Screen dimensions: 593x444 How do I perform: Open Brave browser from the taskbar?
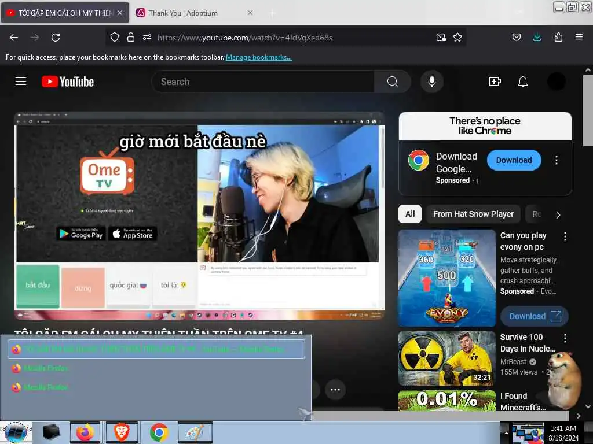(122, 432)
